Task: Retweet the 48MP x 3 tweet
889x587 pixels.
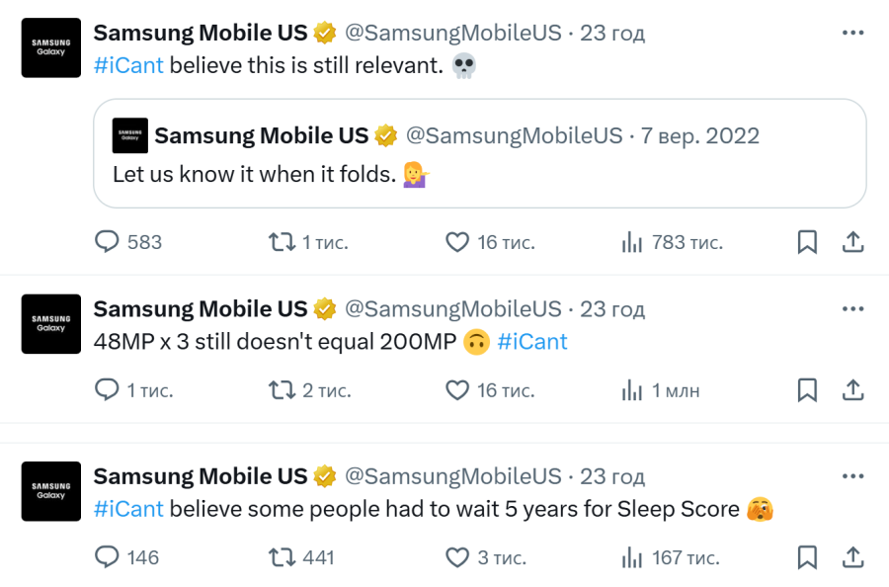Action: pyautogui.click(x=283, y=390)
